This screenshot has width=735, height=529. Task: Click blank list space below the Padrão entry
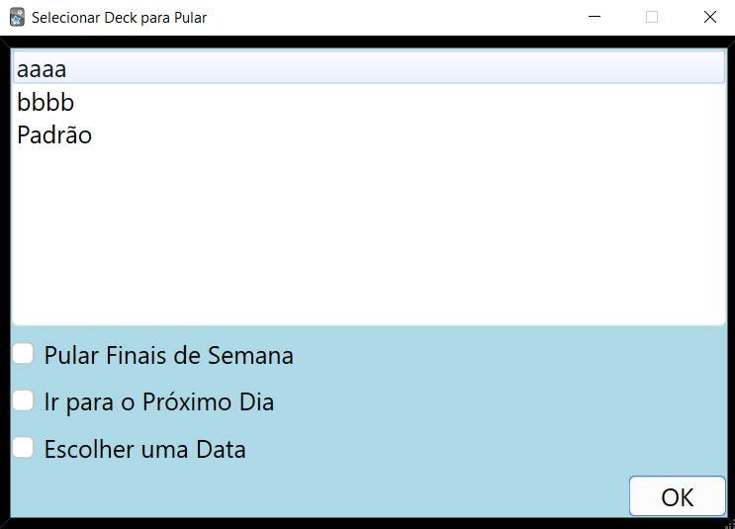point(368,237)
